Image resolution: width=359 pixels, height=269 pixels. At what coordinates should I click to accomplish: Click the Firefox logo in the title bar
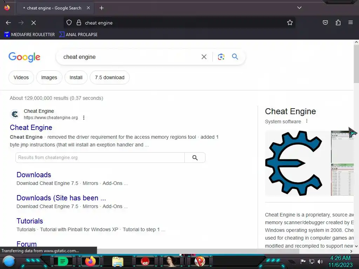click(7, 8)
